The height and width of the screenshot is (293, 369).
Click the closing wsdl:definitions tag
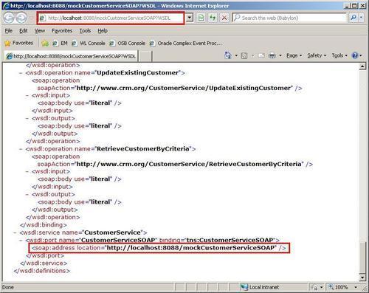(42, 271)
